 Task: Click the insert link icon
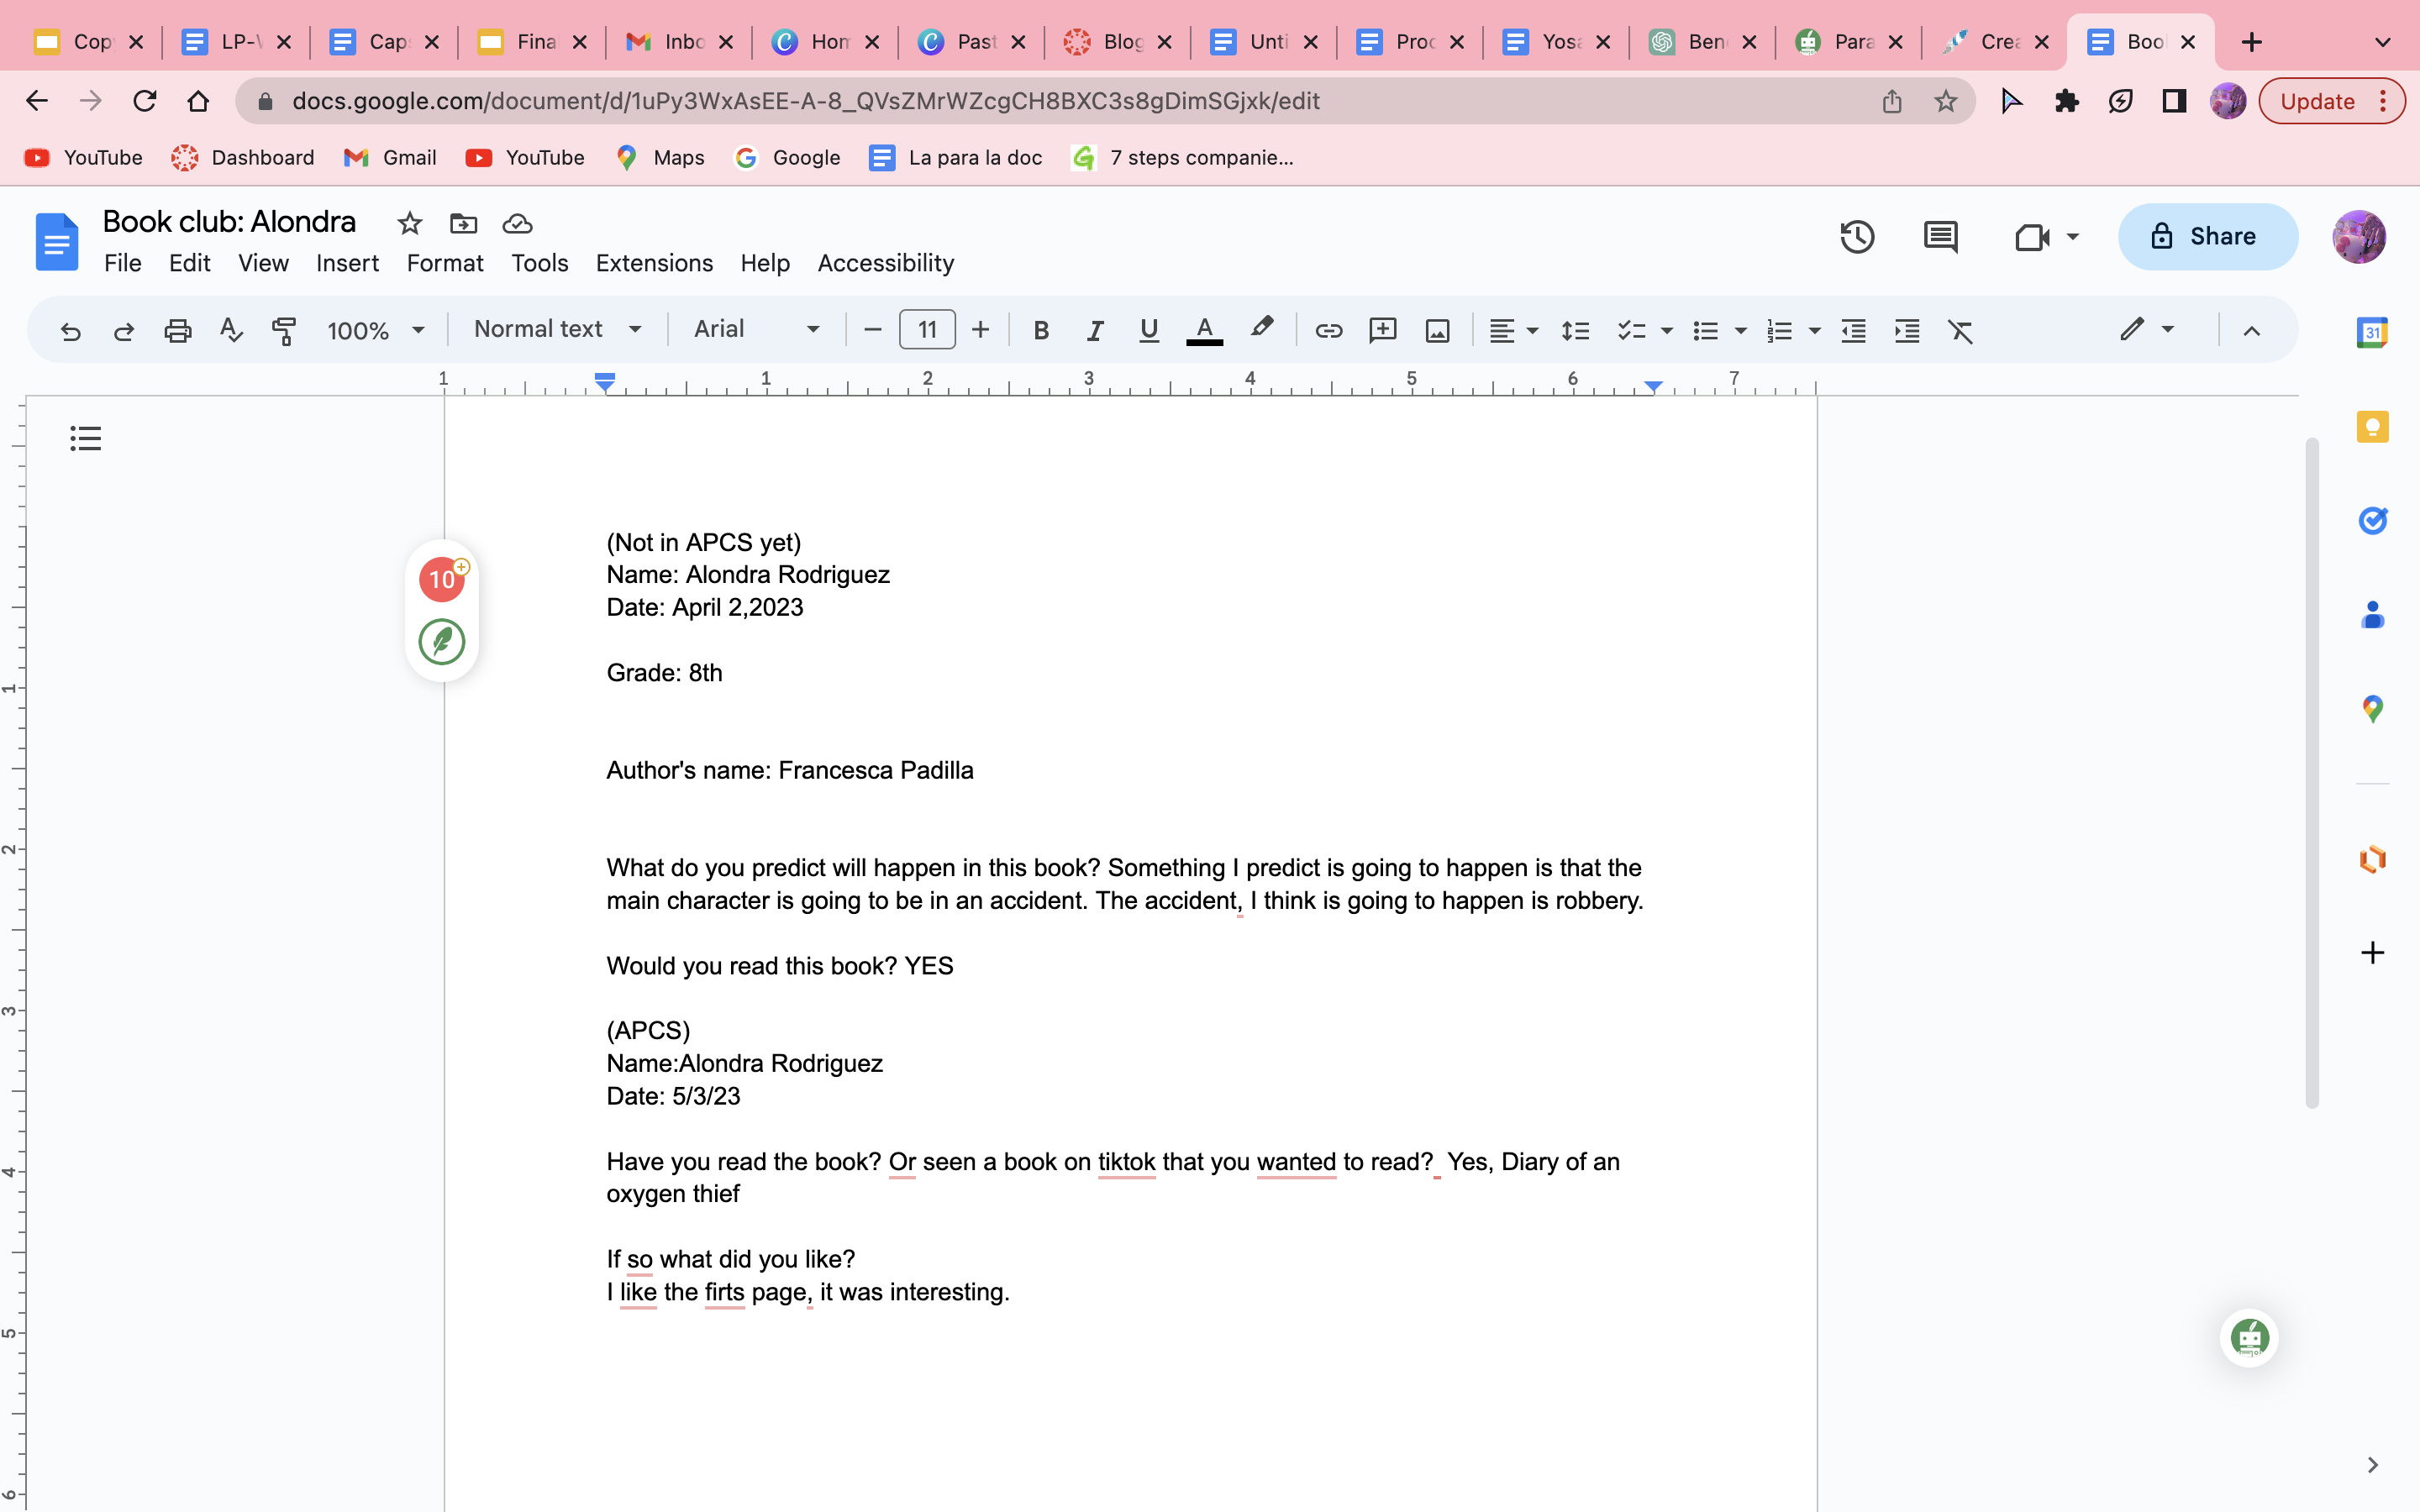click(1328, 330)
